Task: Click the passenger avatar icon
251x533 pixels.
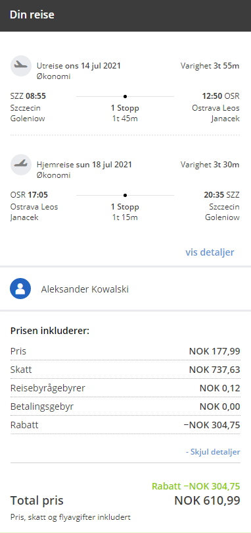Action: tap(20, 289)
